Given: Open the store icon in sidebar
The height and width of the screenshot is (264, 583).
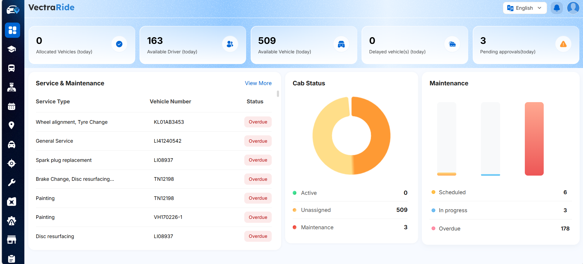Looking at the screenshot, I should click(12, 240).
